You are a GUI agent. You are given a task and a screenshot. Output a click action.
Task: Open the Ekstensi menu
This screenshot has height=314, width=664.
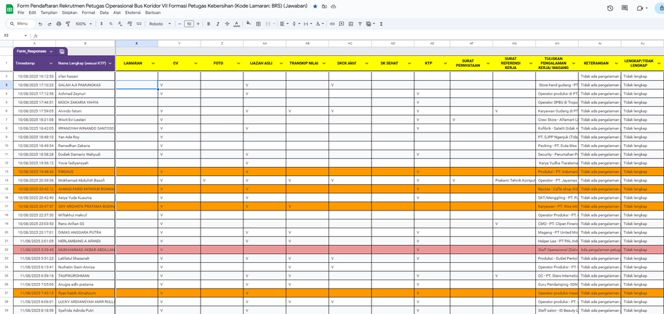coord(133,12)
